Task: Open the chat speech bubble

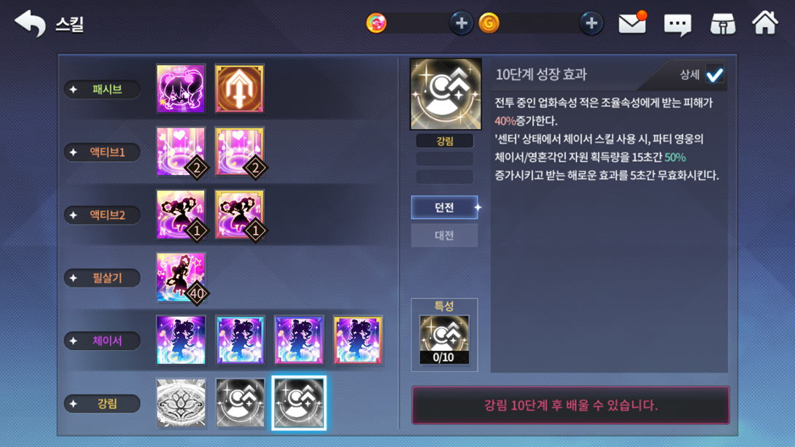Action: (x=678, y=24)
